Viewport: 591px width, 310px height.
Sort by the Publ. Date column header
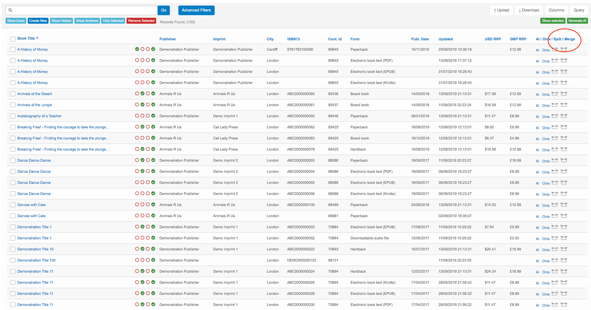click(420, 39)
